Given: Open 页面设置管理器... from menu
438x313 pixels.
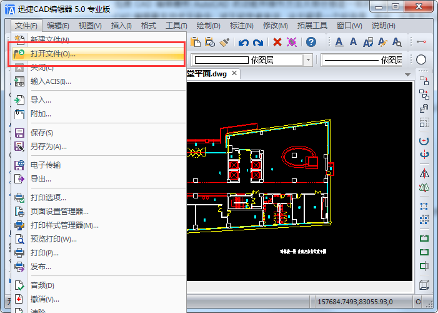Looking at the screenshot, I should [98, 211].
